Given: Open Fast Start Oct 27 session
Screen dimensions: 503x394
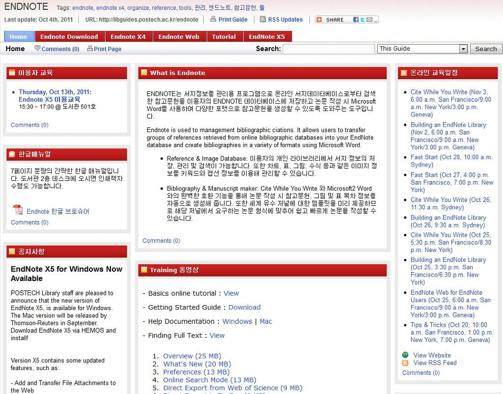Looking at the screenshot, I should [x=452, y=182].
